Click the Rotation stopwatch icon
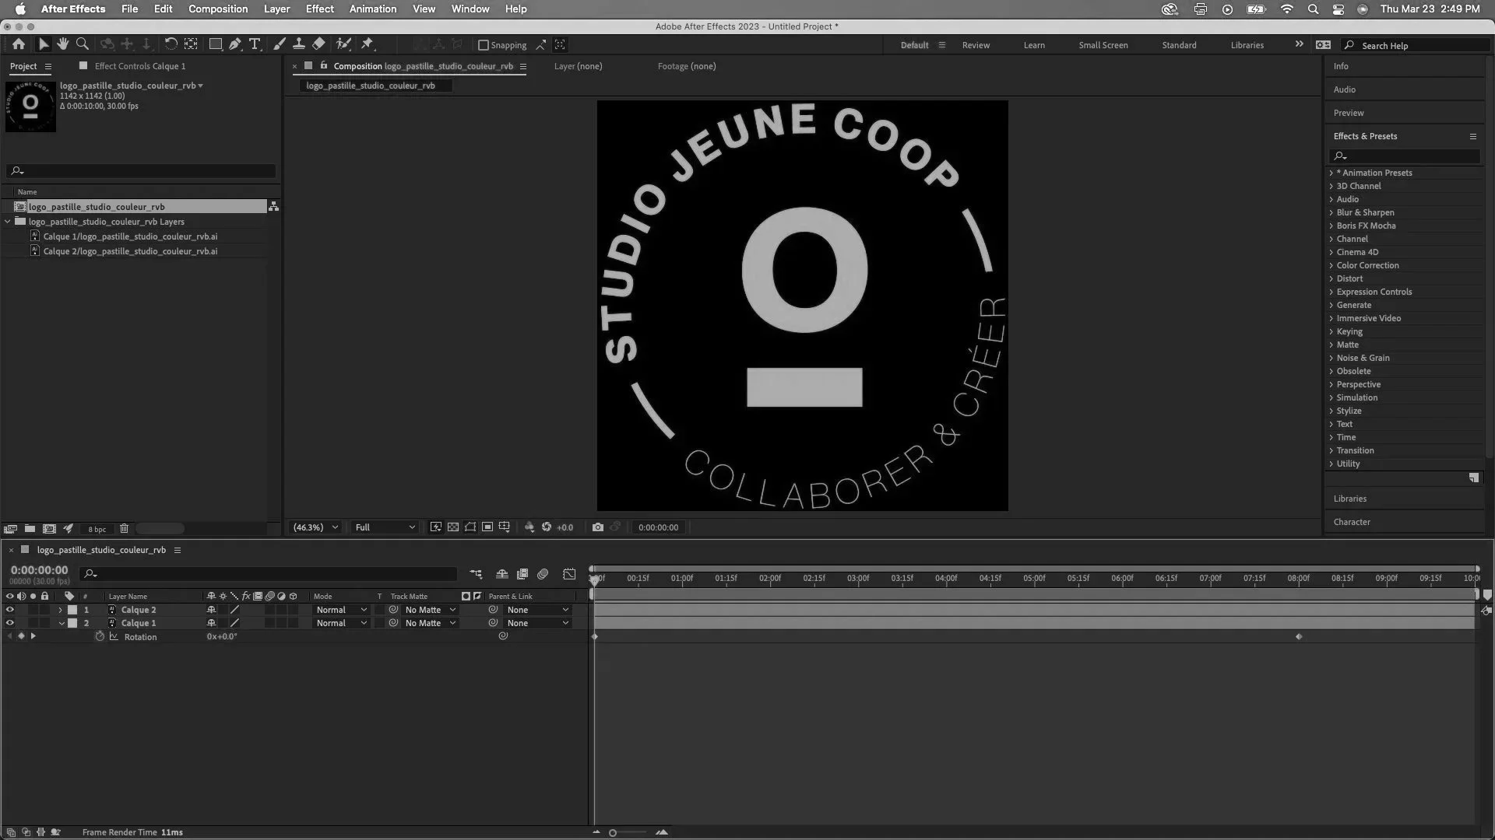 [100, 636]
